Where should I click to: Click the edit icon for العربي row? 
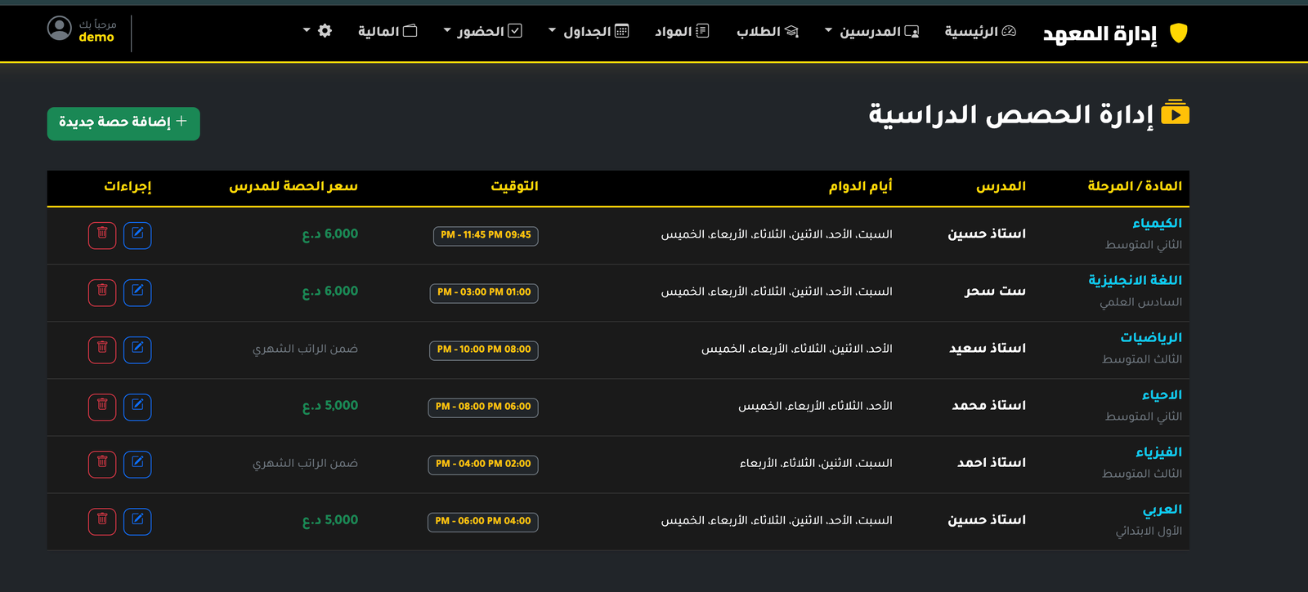click(x=137, y=521)
